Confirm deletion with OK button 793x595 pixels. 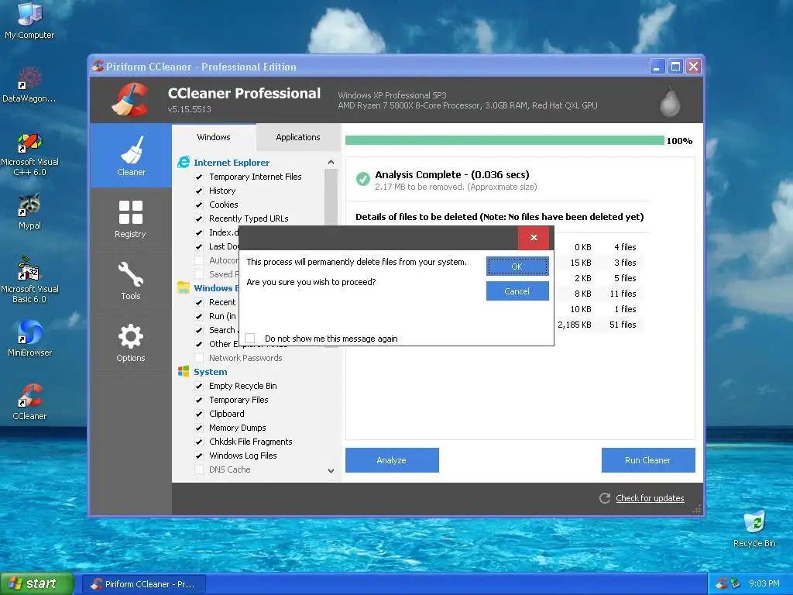click(517, 267)
